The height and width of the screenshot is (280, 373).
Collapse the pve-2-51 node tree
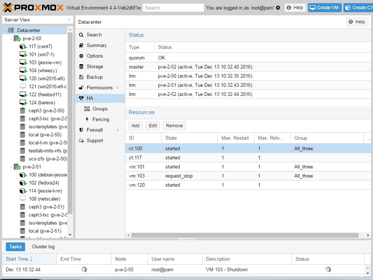click(x=11, y=167)
